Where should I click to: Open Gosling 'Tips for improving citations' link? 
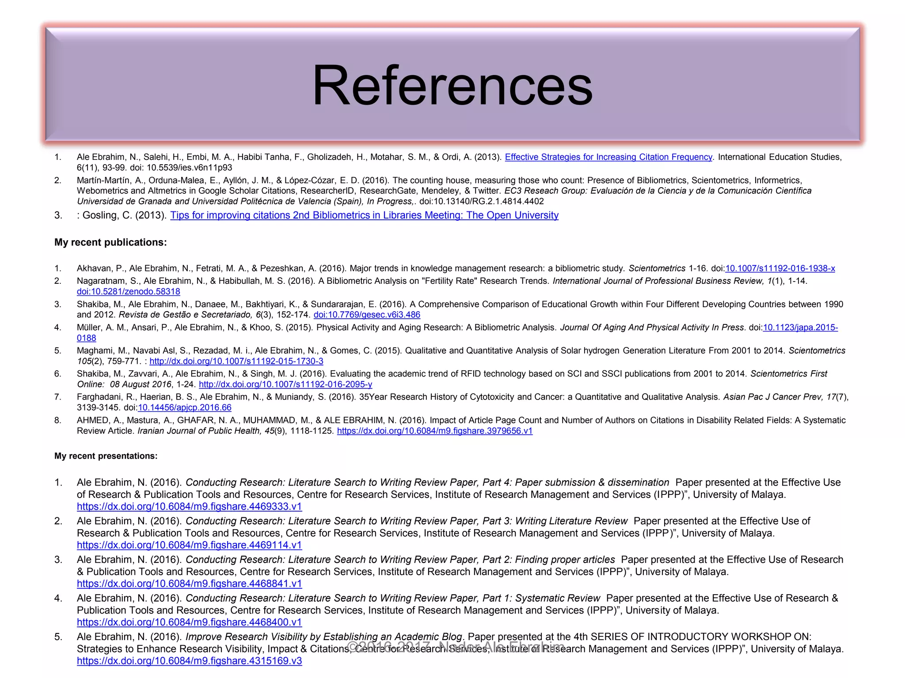365,215
